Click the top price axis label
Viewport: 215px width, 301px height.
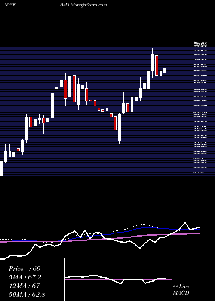(201, 45)
